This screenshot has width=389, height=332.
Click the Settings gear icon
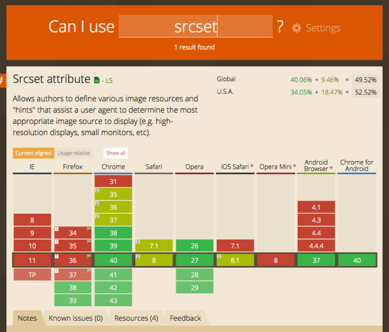pyautogui.click(x=296, y=28)
